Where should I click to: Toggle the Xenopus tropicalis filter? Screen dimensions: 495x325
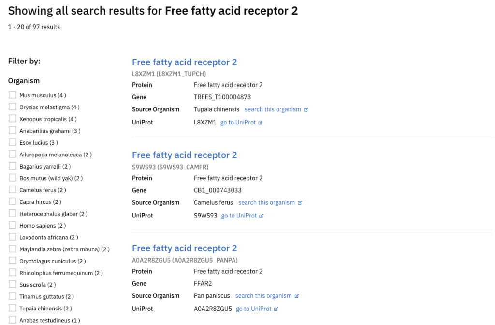point(13,119)
